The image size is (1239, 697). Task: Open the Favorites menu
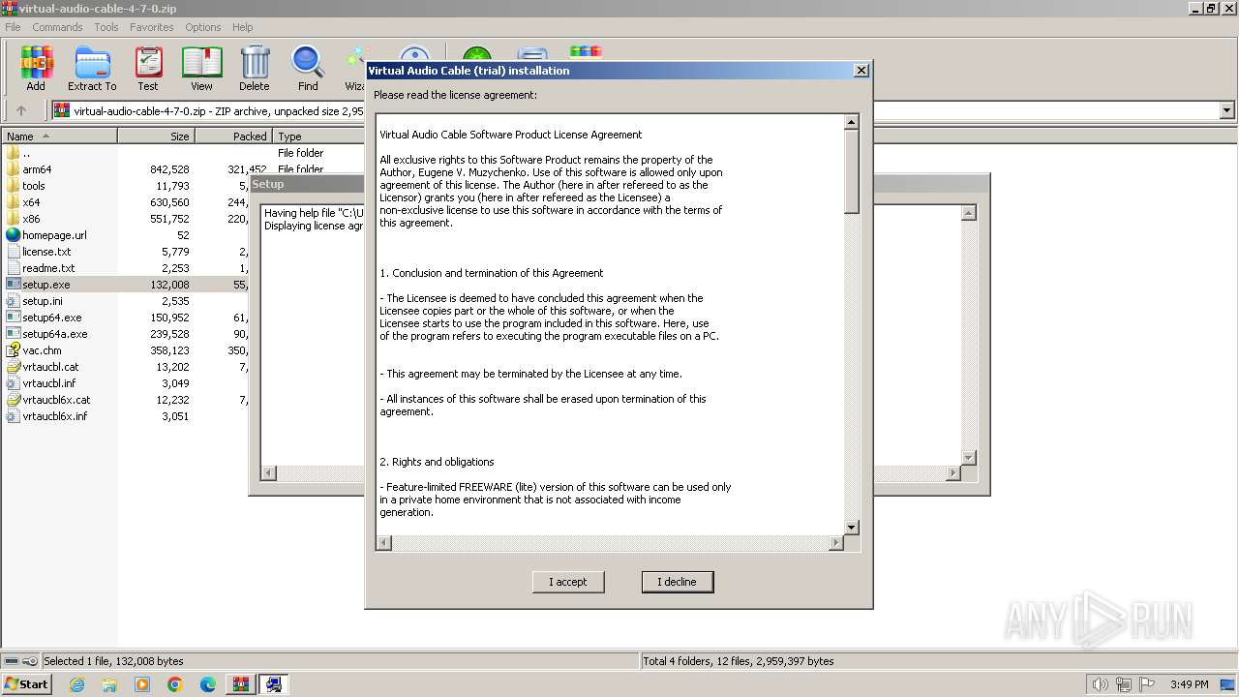(152, 27)
